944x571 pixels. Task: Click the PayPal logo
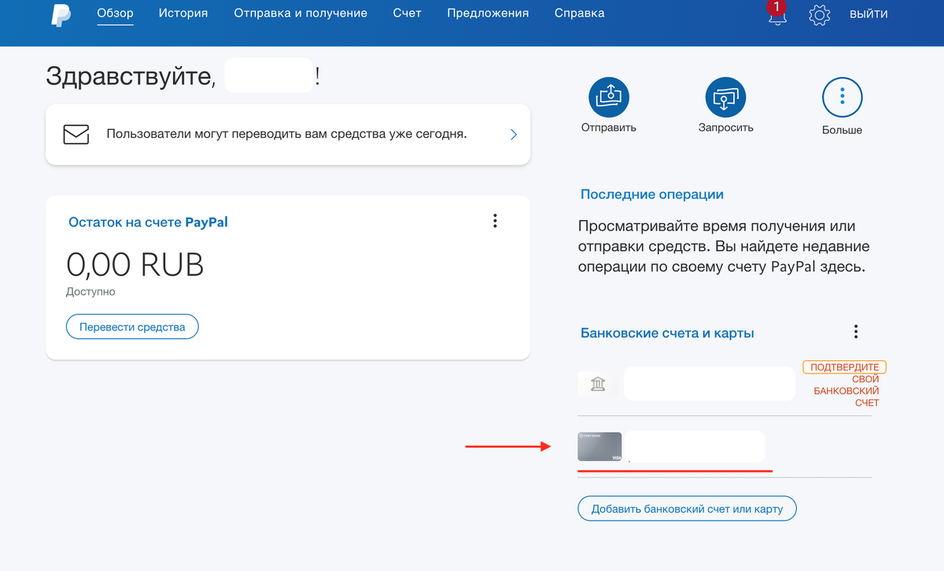click(61, 16)
